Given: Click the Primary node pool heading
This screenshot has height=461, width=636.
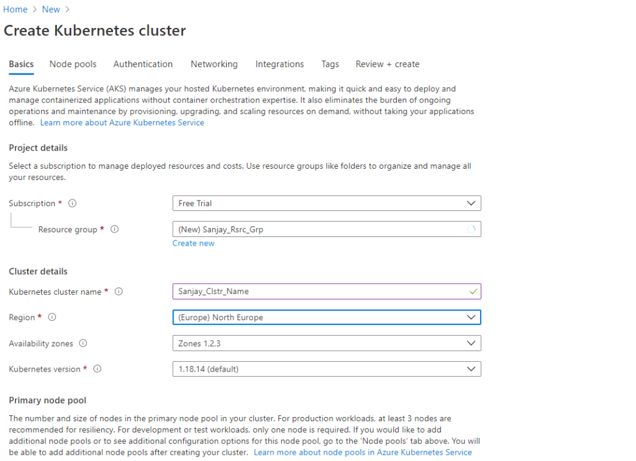Looking at the screenshot, I should pyautogui.click(x=47, y=400).
